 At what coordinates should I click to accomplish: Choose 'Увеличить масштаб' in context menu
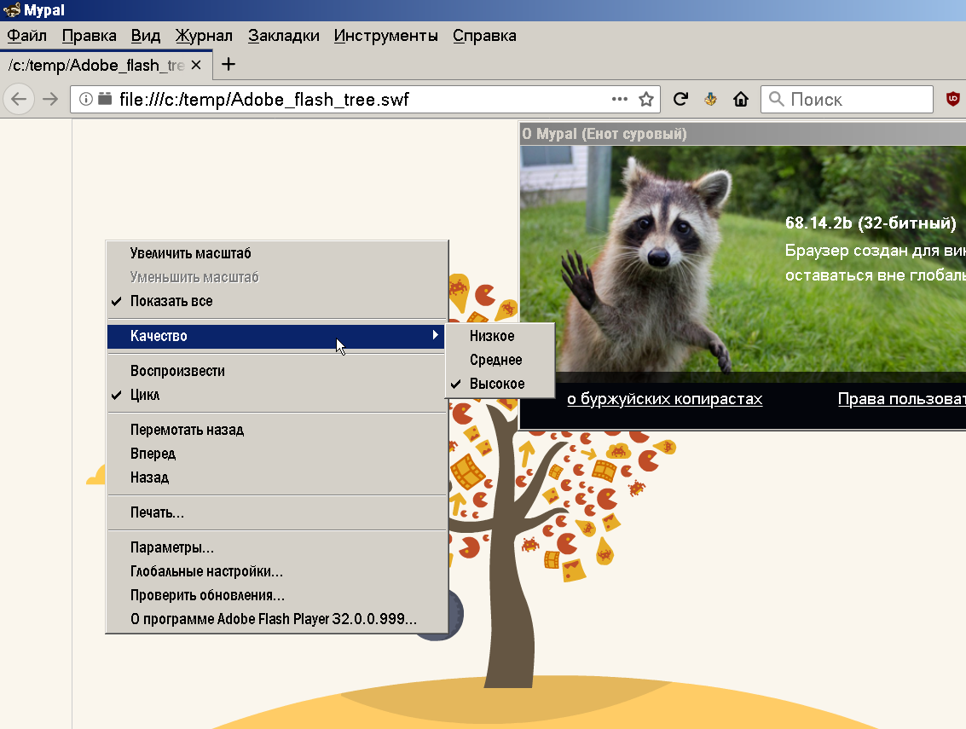tap(276, 253)
